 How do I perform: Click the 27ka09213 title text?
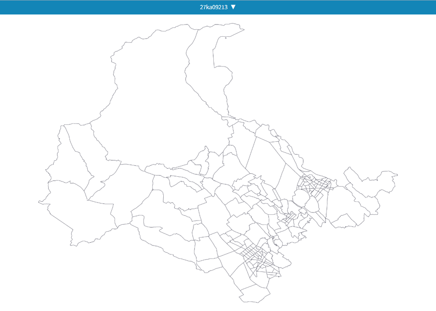pos(214,7)
